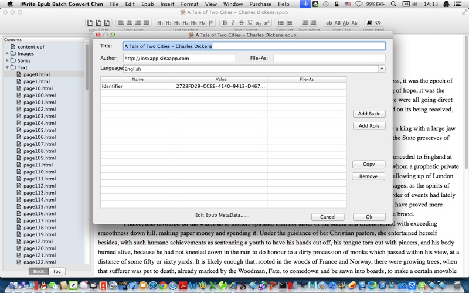Screen dimensions: 469x293
Task: Apply Heading 6 style
Action: click(202, 23)
